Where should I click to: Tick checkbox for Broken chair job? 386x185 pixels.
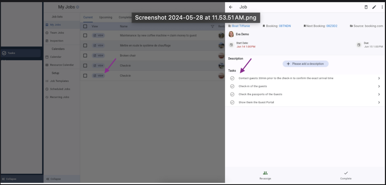85,55
